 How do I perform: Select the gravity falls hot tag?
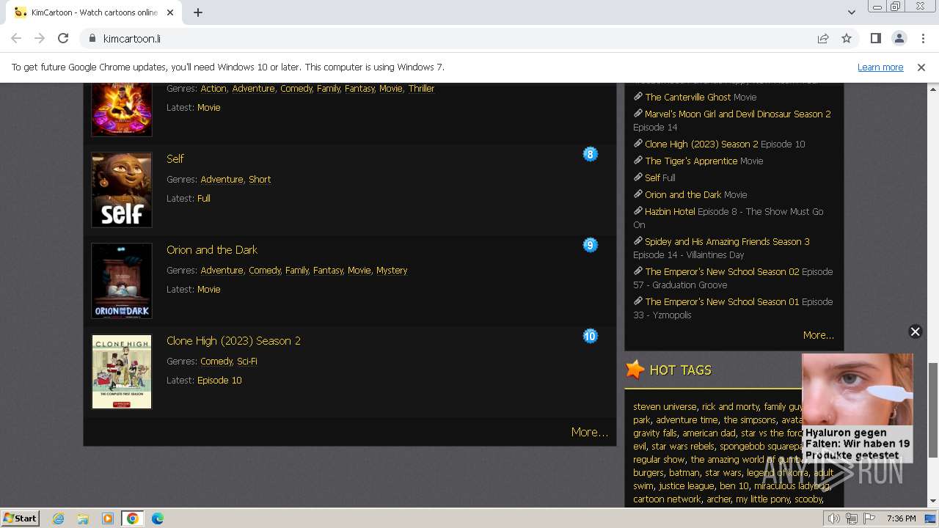(x=655, y=433)
